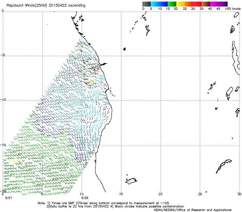Click the '>50 knots' legend label

tap(233, 9)
